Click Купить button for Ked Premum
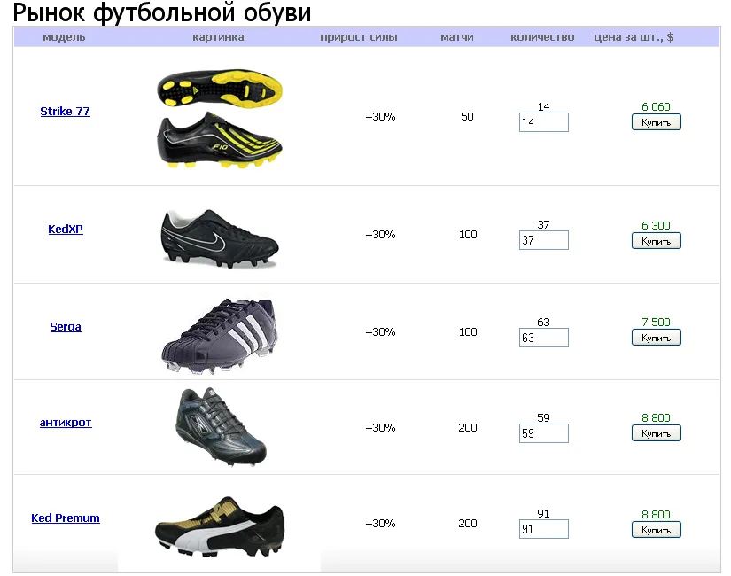This screenshot has width=731, height=576. tap(656, 530)
